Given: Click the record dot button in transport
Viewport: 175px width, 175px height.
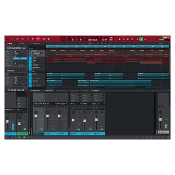Looking at the screenshot, I should pos(120,39).
